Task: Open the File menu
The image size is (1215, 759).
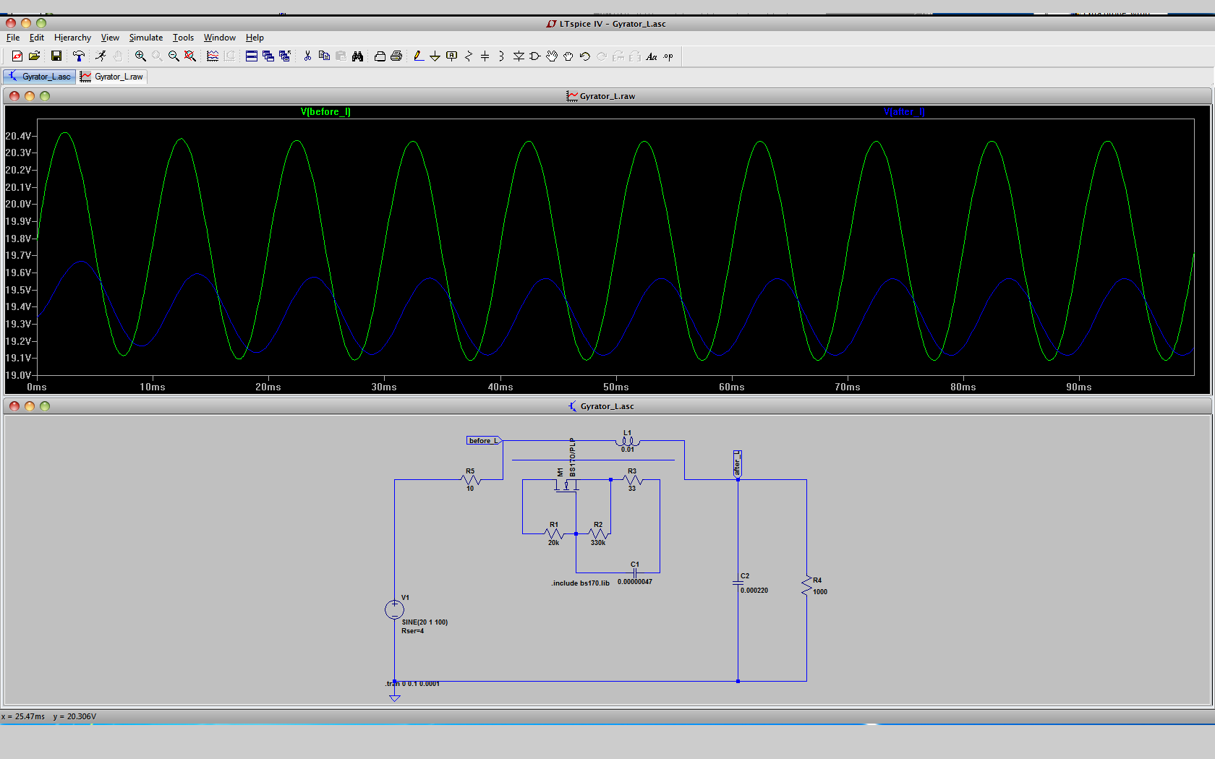Action: (x=13, y=38)
